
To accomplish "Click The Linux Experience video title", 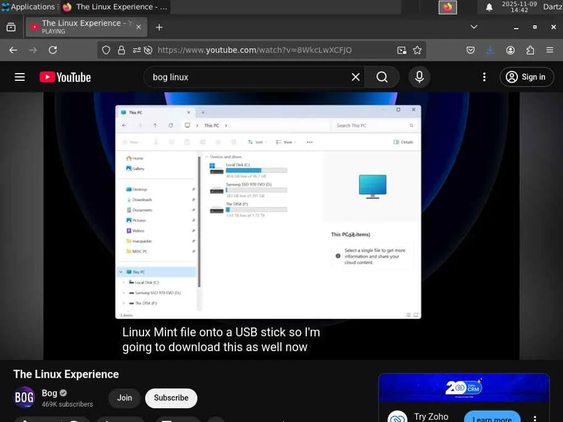I will (x=66, y=374).
